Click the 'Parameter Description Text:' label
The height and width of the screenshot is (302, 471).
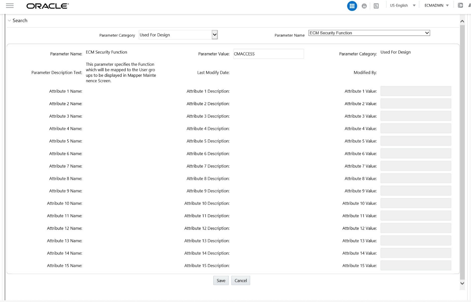tap(57, 73)
